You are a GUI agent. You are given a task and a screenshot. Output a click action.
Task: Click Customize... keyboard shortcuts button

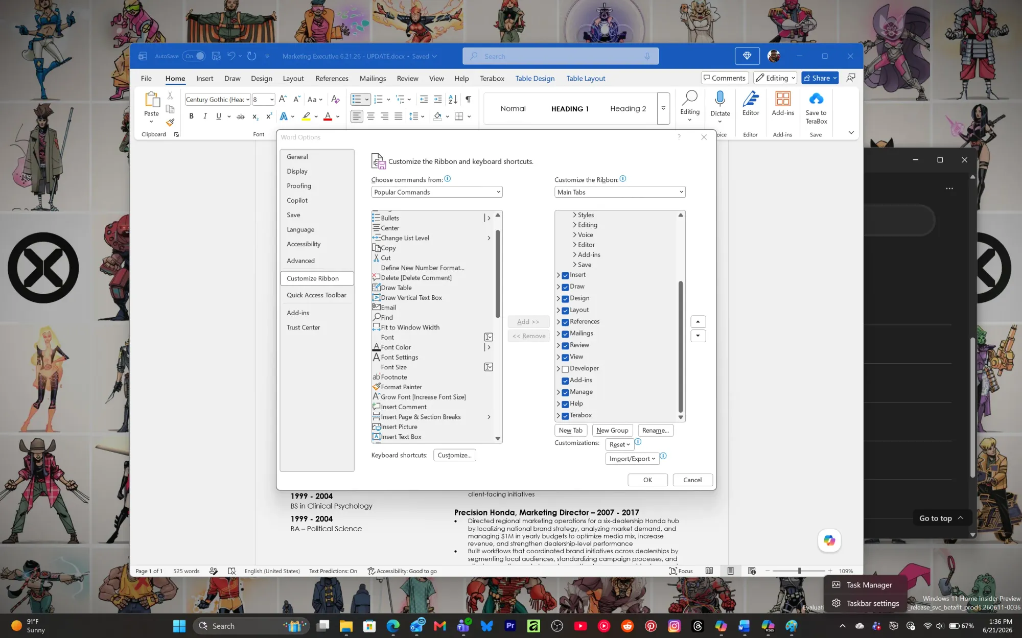pyautogui.click(x=454, y=455)
